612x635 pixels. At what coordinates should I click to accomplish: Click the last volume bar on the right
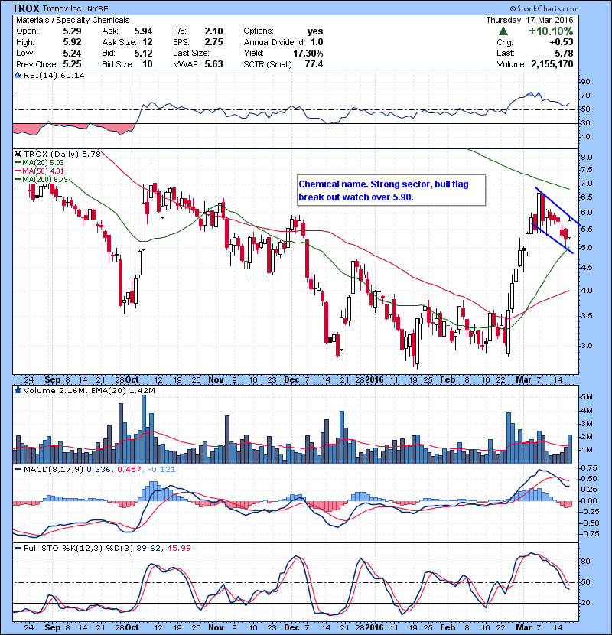point(570,449)
